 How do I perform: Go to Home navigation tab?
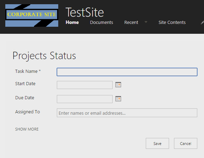point(72,22)
